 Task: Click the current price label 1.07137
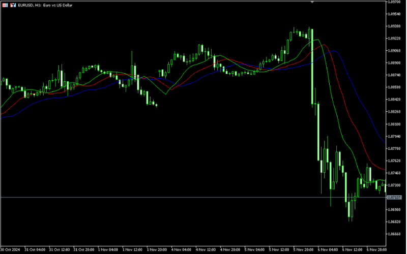394,198
